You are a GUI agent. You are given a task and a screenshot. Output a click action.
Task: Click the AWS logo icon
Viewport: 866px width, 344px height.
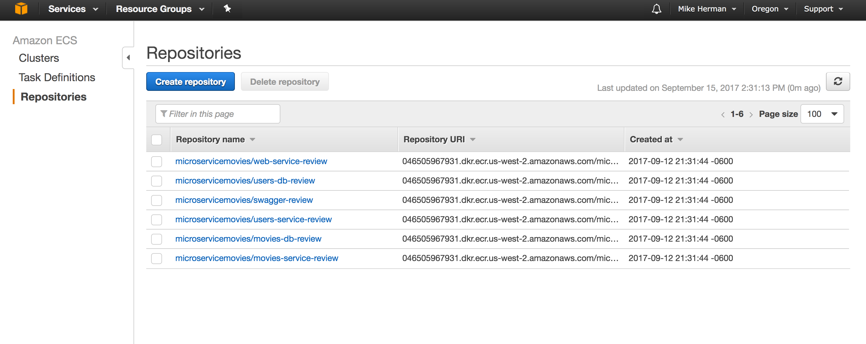(21, 9)
